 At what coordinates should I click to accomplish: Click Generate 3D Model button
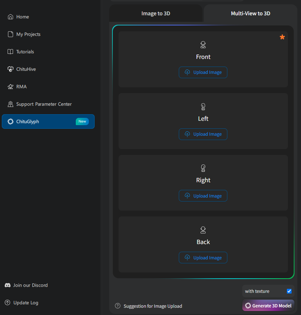(268, 306)
